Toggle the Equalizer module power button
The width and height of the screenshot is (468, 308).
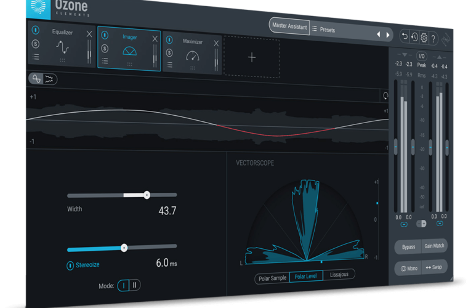36,30
